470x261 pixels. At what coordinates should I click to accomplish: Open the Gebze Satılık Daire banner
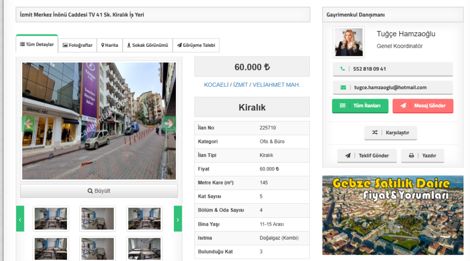(x=392, y=215)
